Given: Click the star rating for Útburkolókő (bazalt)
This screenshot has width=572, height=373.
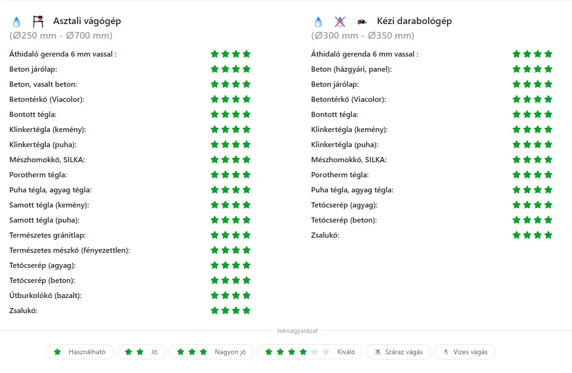Looking at the screenshot, I should point(231,296).
